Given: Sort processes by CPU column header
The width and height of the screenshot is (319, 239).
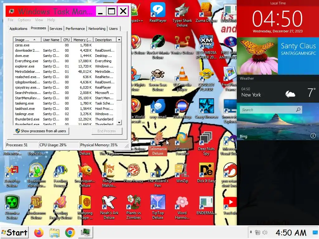Looking at the screenshot, I should click(66, 40).
